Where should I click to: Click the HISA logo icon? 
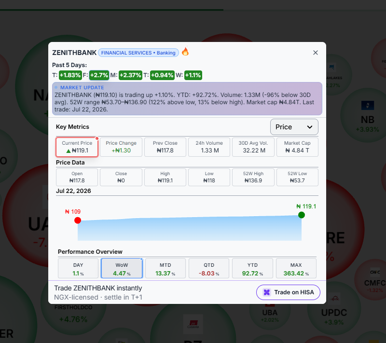tap(267, 292)
